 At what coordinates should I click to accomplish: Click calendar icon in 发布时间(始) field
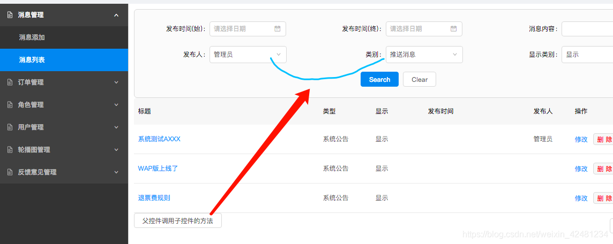point(277,28)
